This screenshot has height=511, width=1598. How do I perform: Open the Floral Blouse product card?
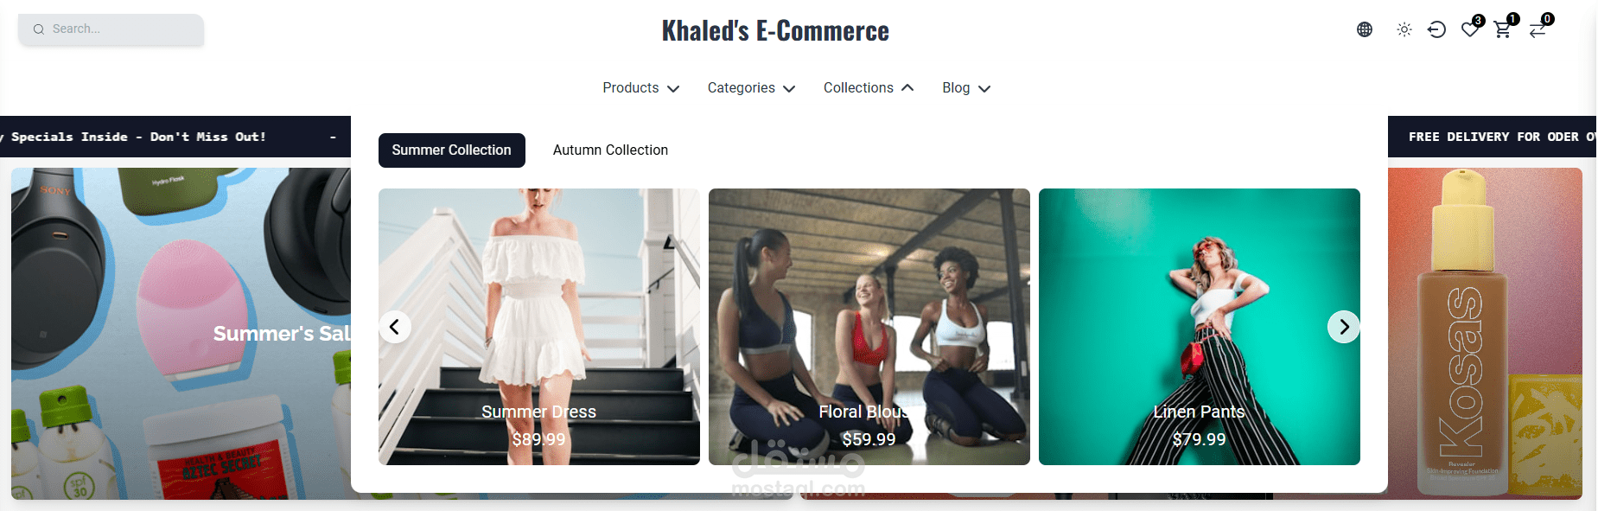pos(869,327)
